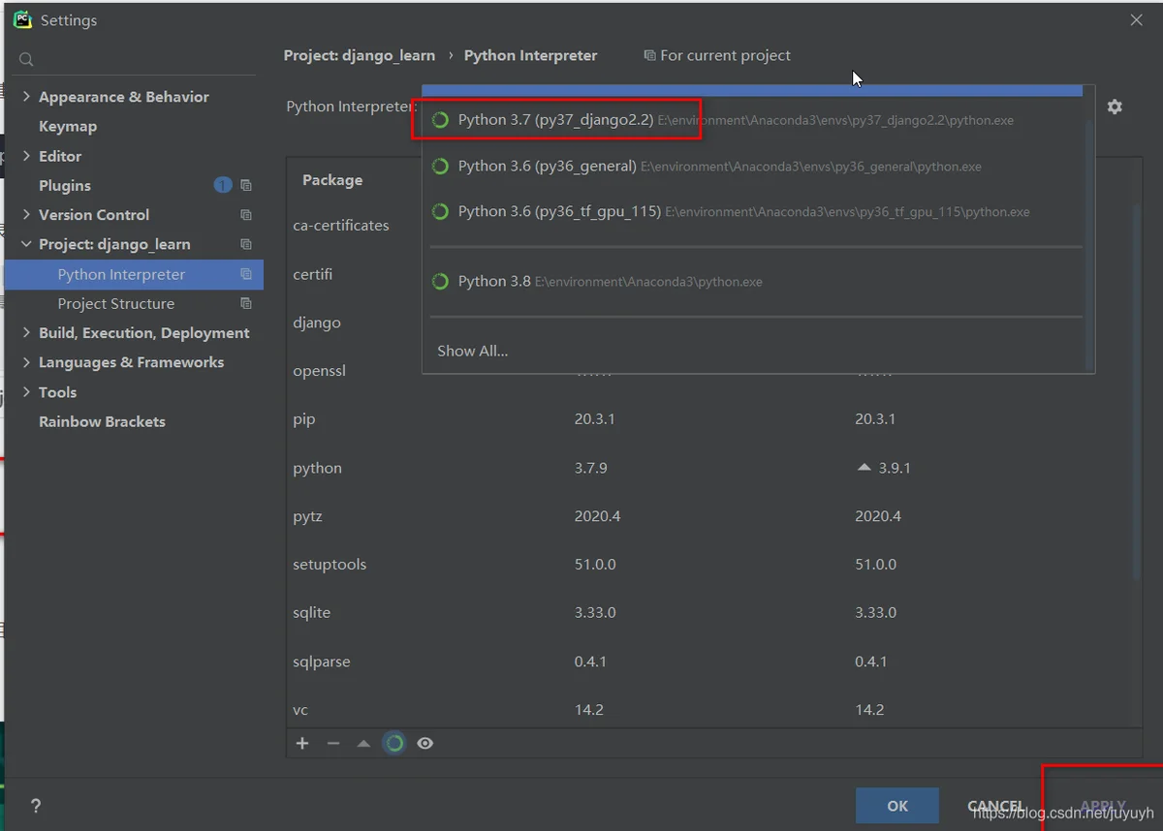
Task: Open the Rainbow Brackets settings page
Action: pyautogui.click(x=102, y=421)
